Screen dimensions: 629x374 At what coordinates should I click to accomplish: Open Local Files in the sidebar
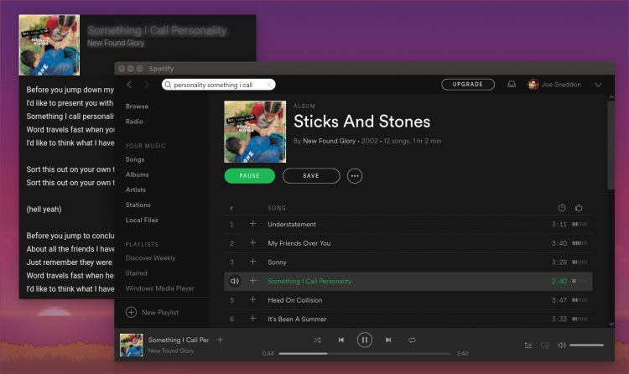pos(142,220)
